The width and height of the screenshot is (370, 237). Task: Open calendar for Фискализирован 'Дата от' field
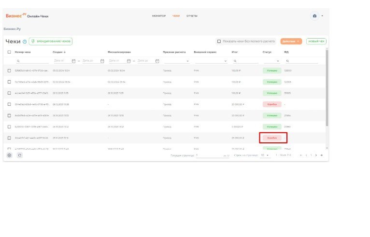[128, 61]
